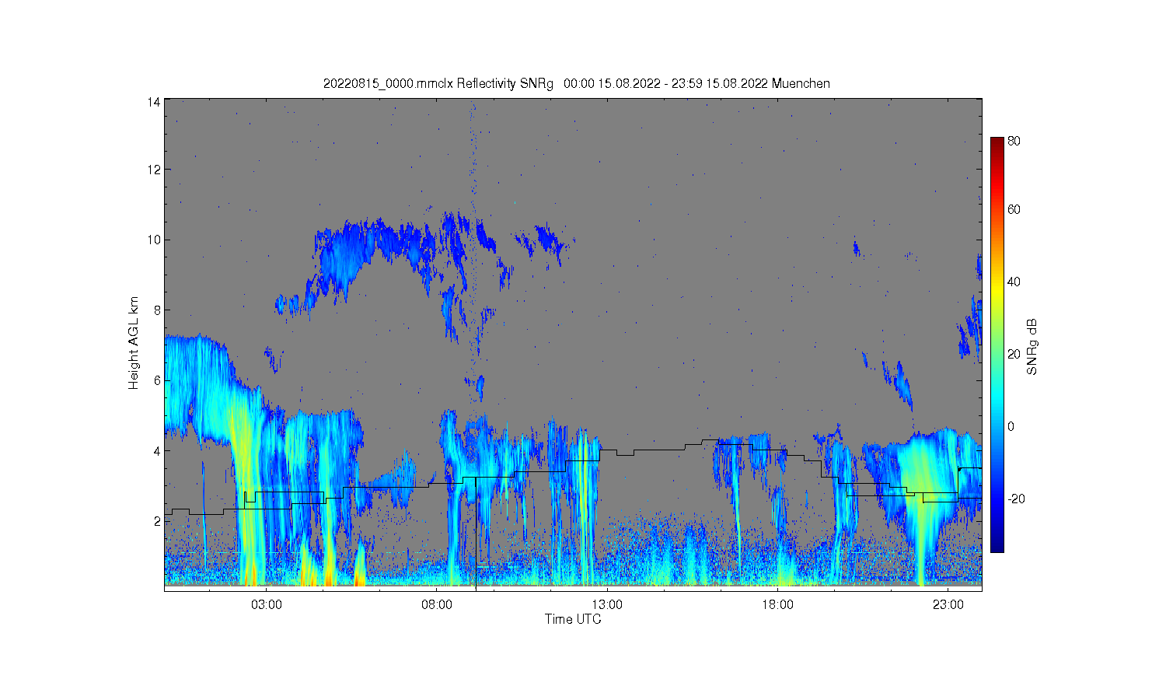This screenshot has width=1166, height=700.
Task: Click the 03:00 time tick label
Action: 267,604
